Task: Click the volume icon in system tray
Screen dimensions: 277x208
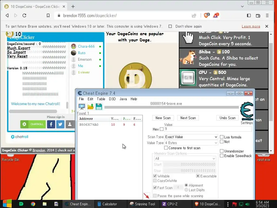Action: point(247,204)
